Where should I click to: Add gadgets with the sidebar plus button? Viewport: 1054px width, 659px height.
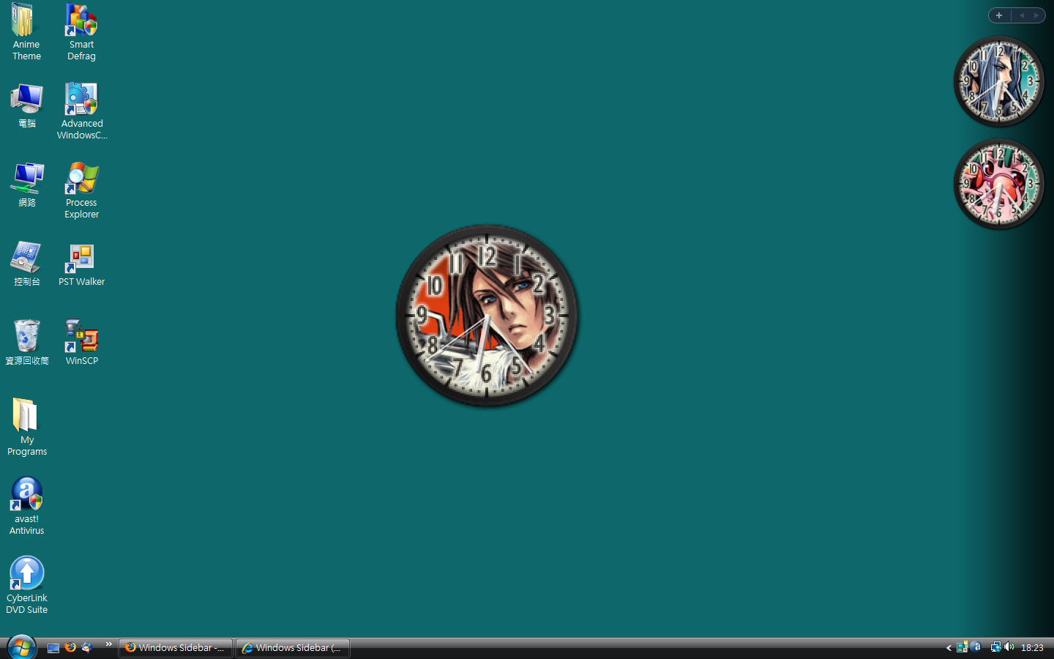[x=999, y=15]
